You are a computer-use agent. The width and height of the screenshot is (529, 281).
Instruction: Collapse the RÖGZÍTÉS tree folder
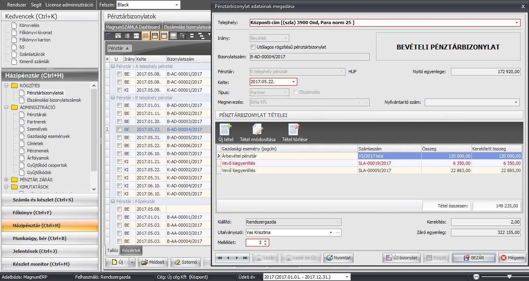[x=6, y=86]
